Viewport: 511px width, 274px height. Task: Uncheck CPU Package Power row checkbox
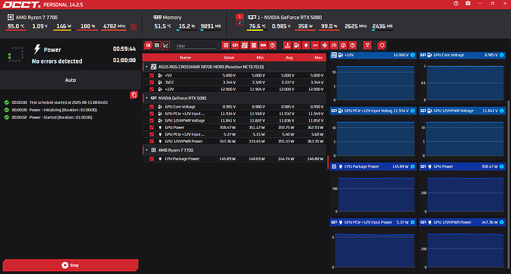[151, 159]
